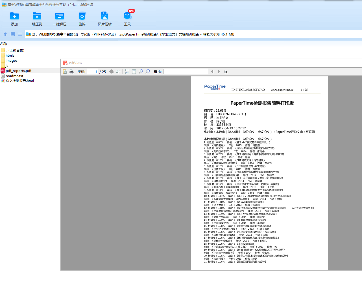
Task: Click the 作者：陈小红 line
Action: (215, 121)
